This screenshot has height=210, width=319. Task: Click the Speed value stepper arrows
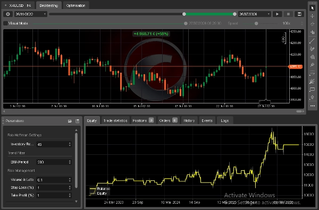point(302,23)
